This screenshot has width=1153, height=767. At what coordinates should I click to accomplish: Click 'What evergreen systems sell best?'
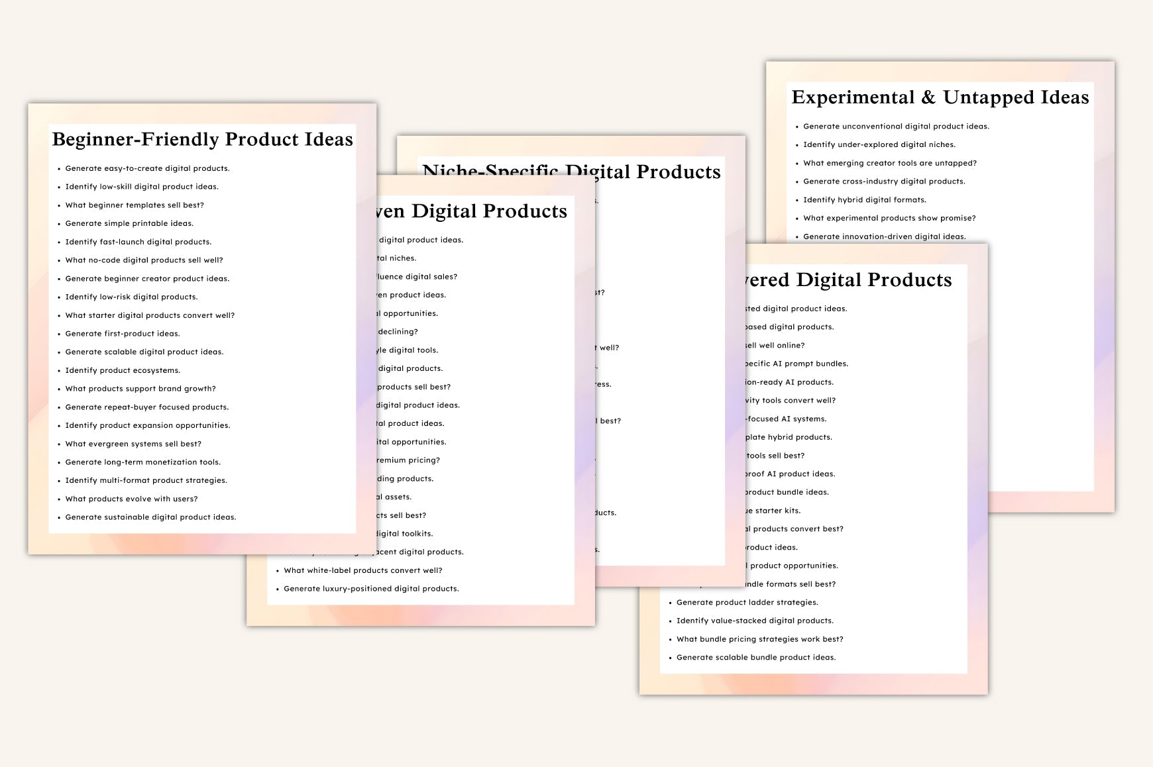(x=133, y=444)
